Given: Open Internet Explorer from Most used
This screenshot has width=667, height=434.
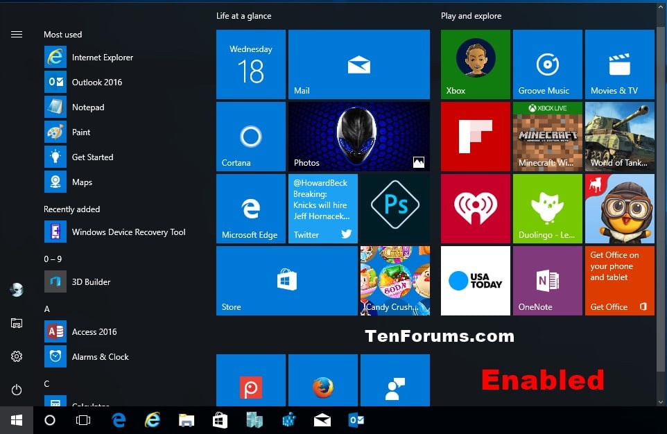Looking at the screenshot, I should (89, 57).
